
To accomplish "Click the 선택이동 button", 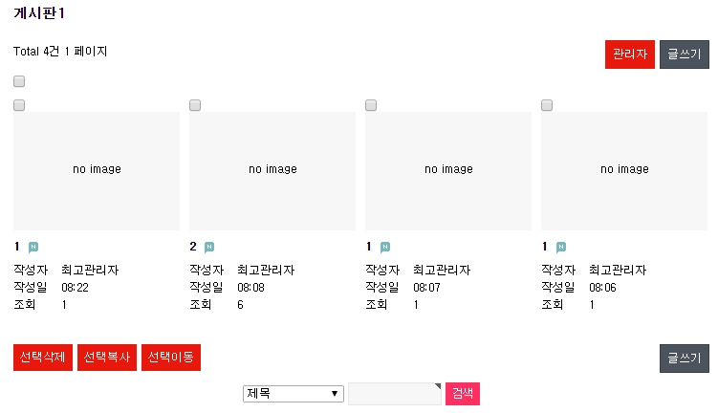I will coord(171,358).
